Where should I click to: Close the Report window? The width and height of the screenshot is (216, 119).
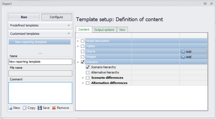[211, 4]
